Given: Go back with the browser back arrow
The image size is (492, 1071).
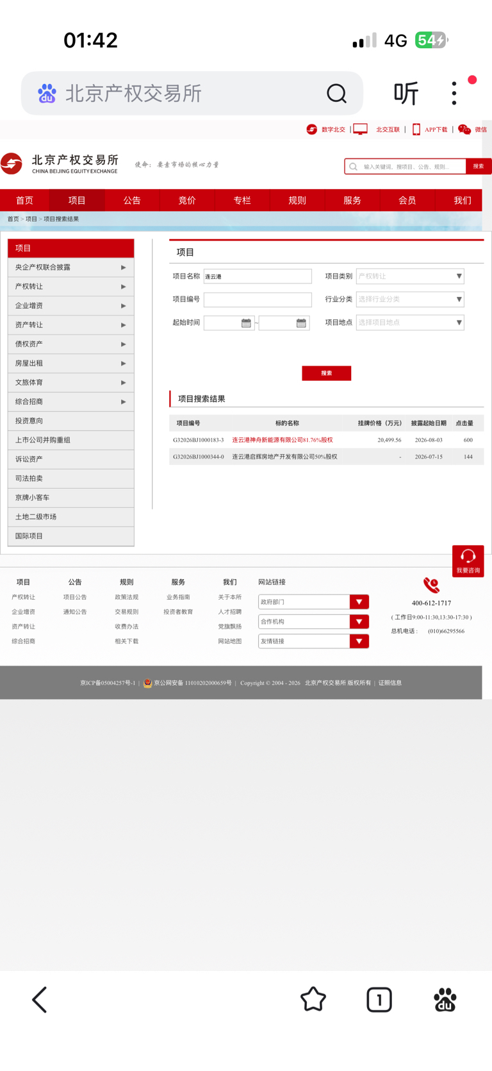Looking at the screenshot, I should point(40,999).
